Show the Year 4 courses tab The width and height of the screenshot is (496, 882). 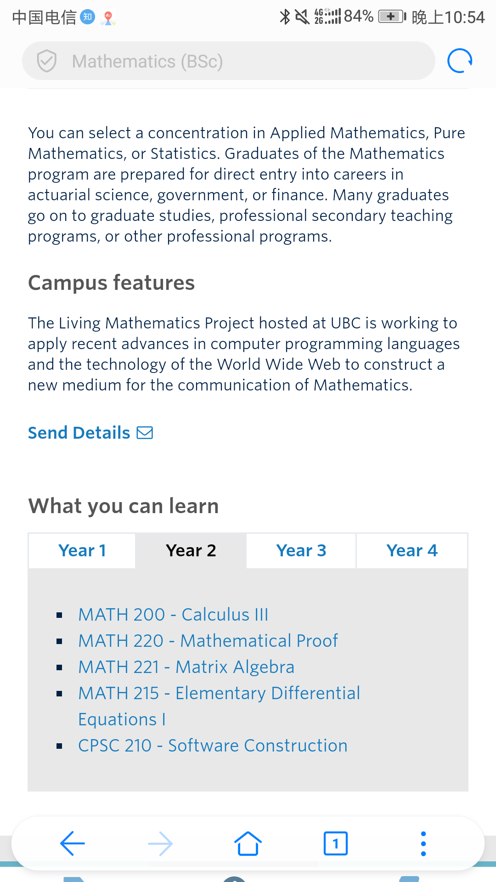tap(412, 550)
